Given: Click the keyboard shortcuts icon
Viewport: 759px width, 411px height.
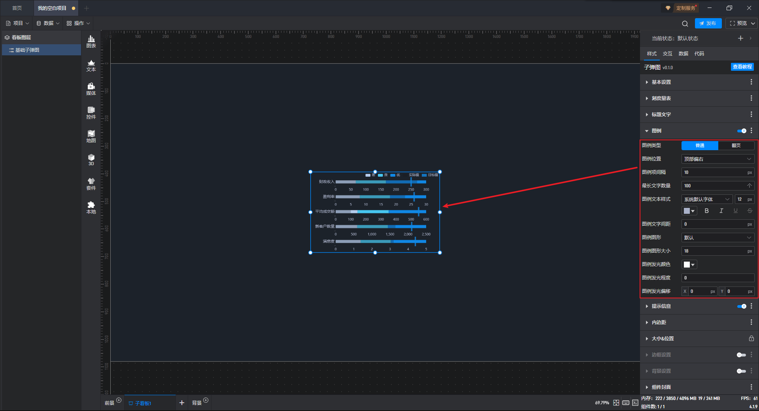Looking at the screenshot, I should pos(626,403).
